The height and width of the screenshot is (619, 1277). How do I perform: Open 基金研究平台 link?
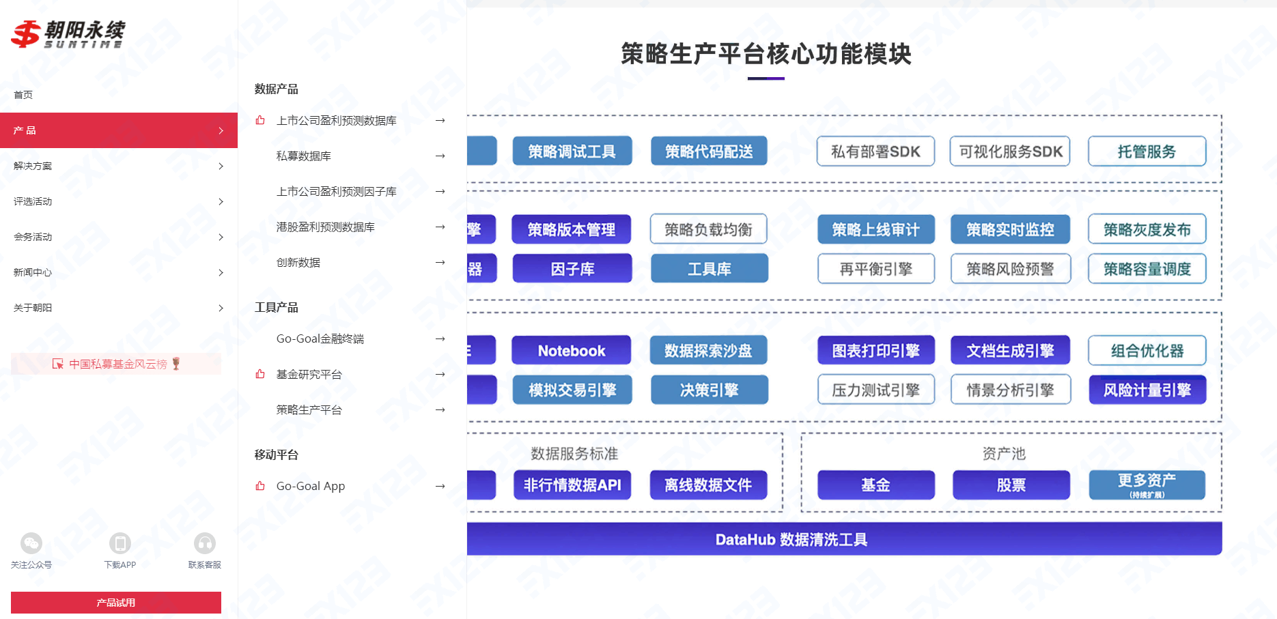pos(309,374)
